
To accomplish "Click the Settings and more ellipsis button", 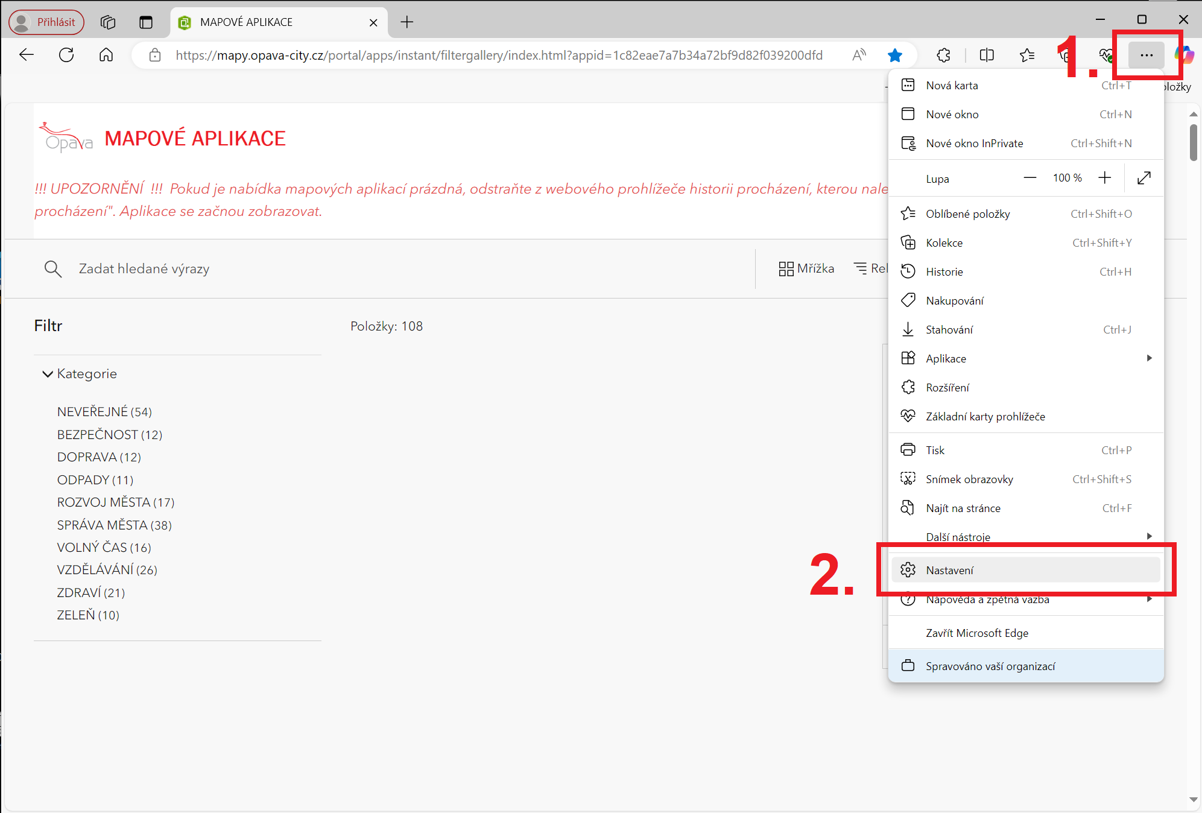I will pyautogui.click(x=1146, y=55).
